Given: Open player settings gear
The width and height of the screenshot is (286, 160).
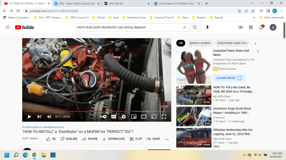Looking at the screenshot, I should (x=124, y=117).
